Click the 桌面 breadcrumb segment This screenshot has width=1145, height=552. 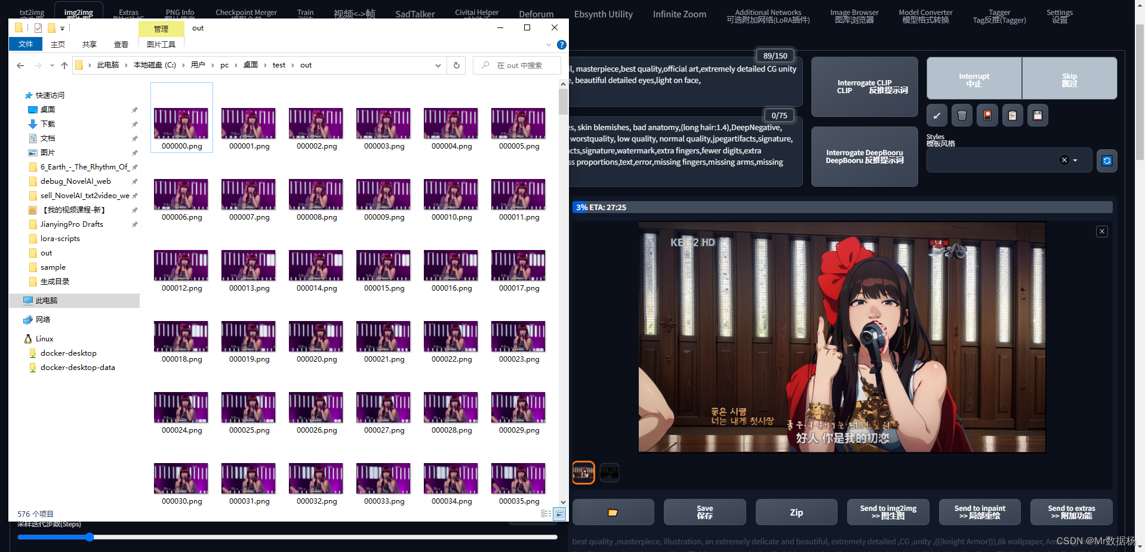pos(251,65)
